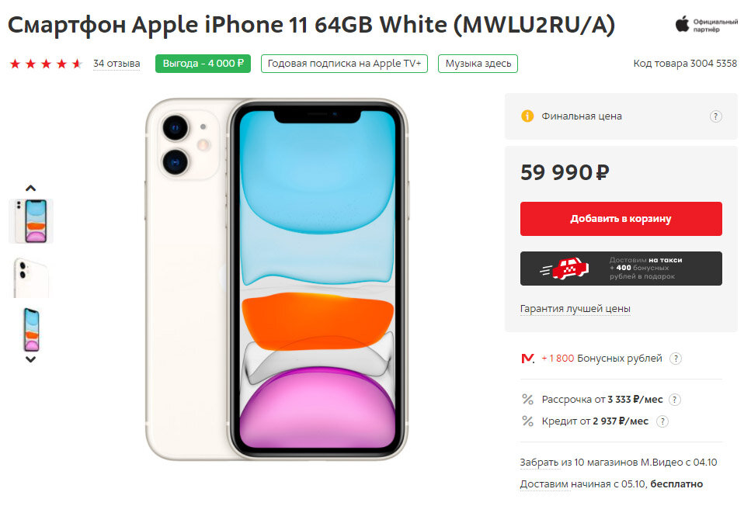Open Гарантия лучшей цены link
This screenshot has width=751, height=513.
(x=575, y=309)
